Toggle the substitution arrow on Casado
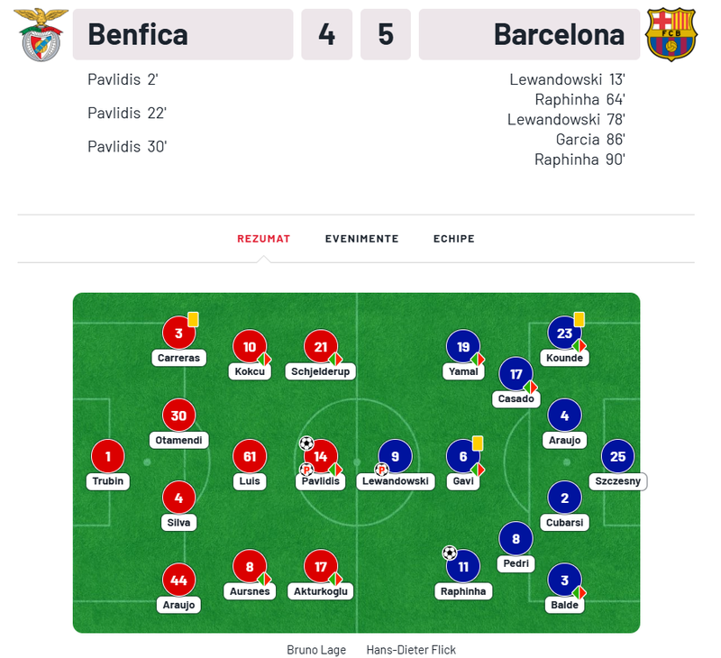Viewport: 721px width, 658px height. (x=531, y=386)
